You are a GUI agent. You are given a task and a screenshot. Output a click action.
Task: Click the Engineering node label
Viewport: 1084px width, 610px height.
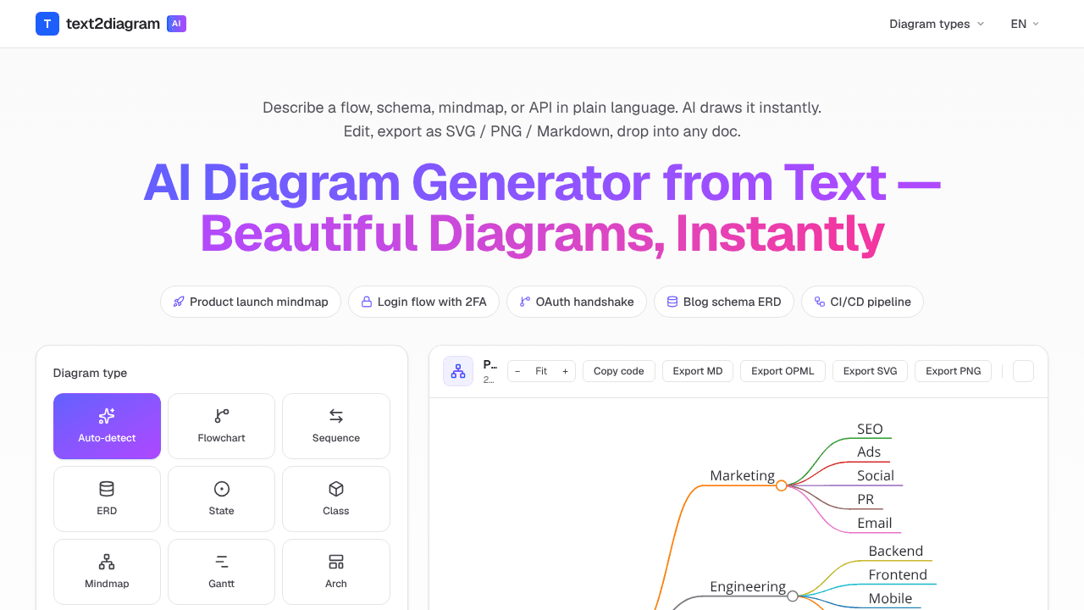coord(748,586)
